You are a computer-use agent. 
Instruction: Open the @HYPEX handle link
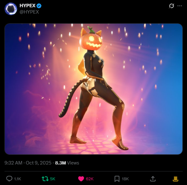(x=29, y=12)
